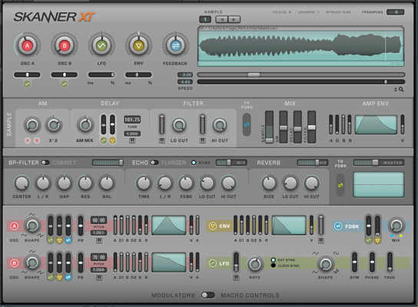This screenshot has height=307, width=418.
Task: Toggle LO CUT keyboard tracking icon
Action: pyautogui.click(x=162, y=140)
